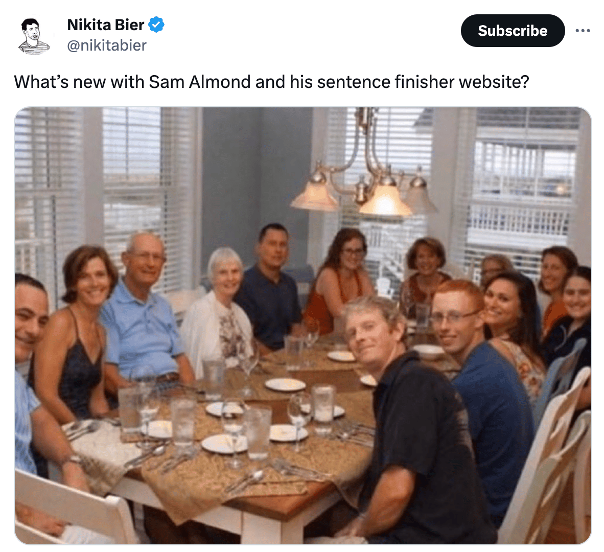
Task: Open Nikita Bier's profile avatar
Action: (x=34, y=36)
